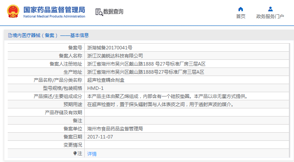
Task: Click the document icon before 境内医疗器械
Action: coord(10,35)
